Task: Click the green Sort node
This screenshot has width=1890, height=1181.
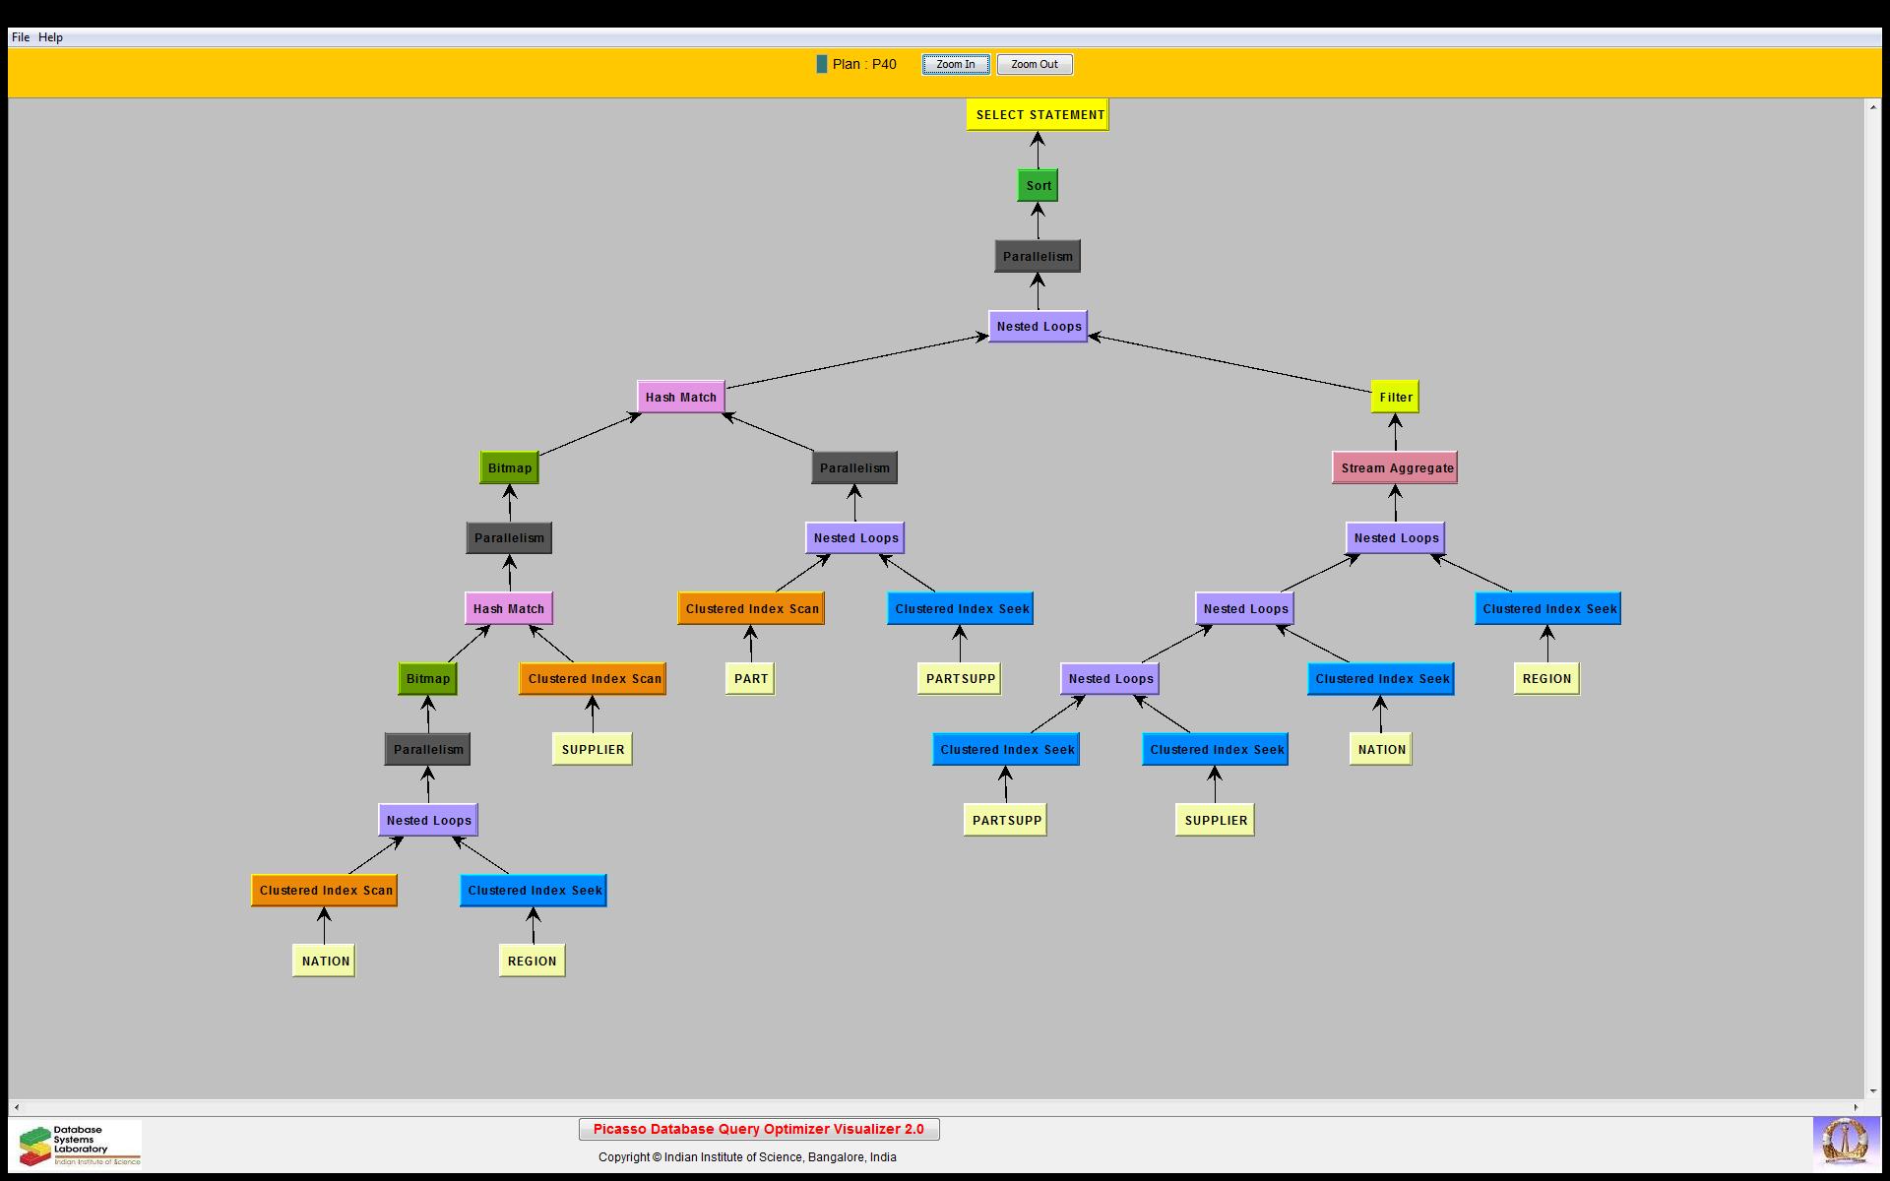Action: coord(1038,186)
